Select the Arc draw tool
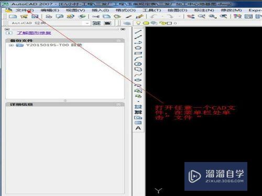Screen dimensions: 262x196 click(x=138, y=59)
